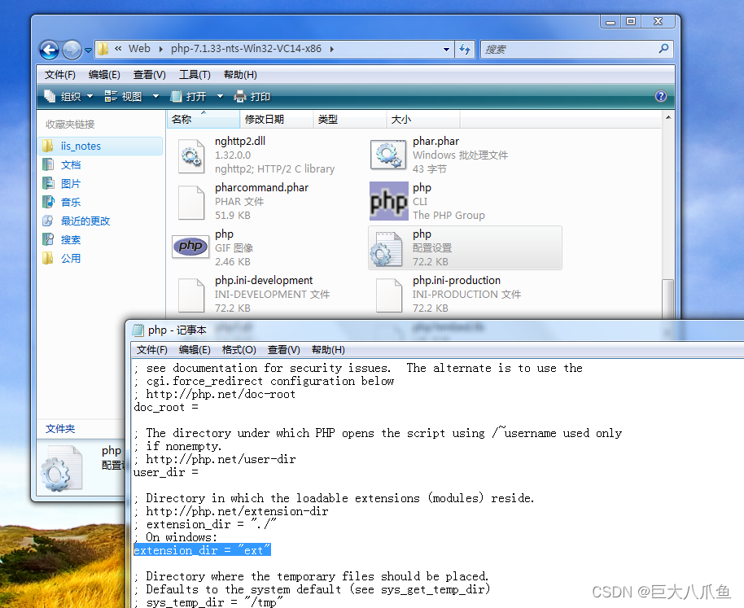Select phar.phar batch file icon
This screenshot has height=608, width=744.
(x=388, y=155)
